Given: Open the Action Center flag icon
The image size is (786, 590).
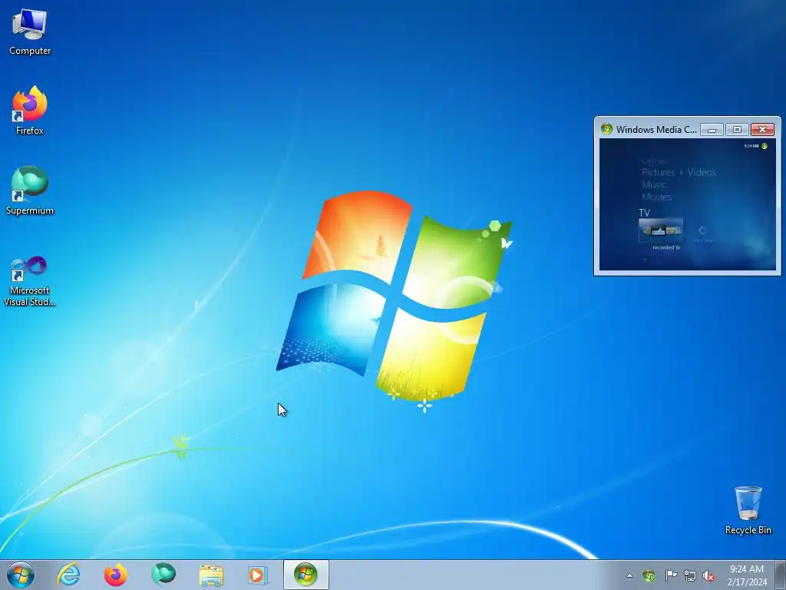Looking at the screenshot, I should (671, 575).
